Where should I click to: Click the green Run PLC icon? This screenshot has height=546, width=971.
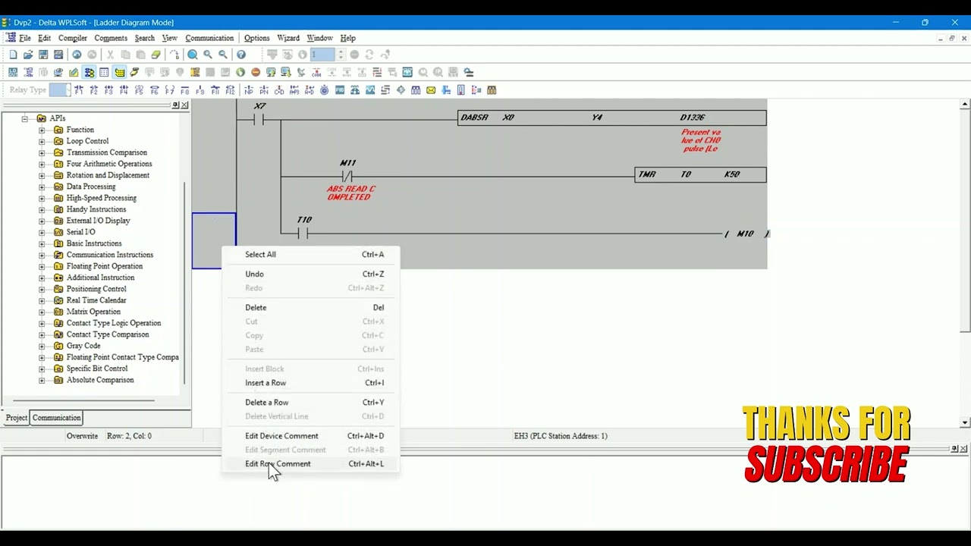240,72
